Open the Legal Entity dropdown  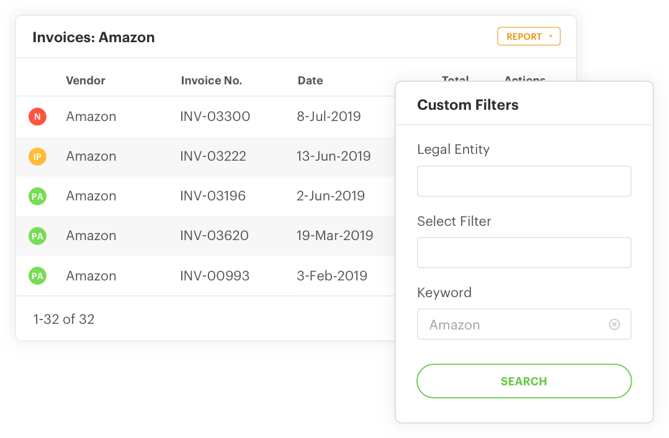click(x=524, y=181)
